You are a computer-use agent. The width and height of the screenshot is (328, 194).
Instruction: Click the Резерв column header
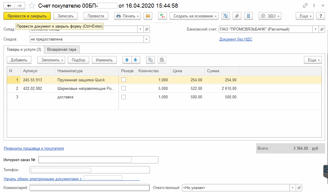[127, 71]
